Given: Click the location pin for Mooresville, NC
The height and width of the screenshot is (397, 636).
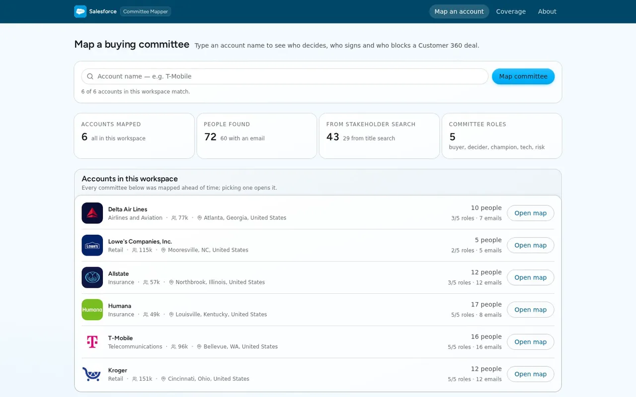Looking at the screenshot, I should (163, 250).
